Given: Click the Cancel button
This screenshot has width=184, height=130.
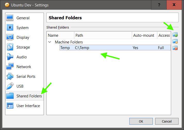Looking at the screenshot, I should [x=167, y=121].
